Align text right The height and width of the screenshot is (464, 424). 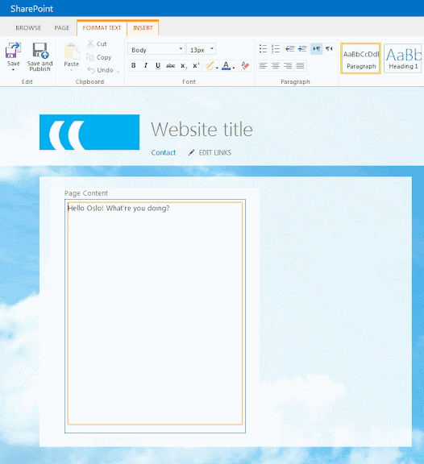pyautogui.click(x=288, y=65)
